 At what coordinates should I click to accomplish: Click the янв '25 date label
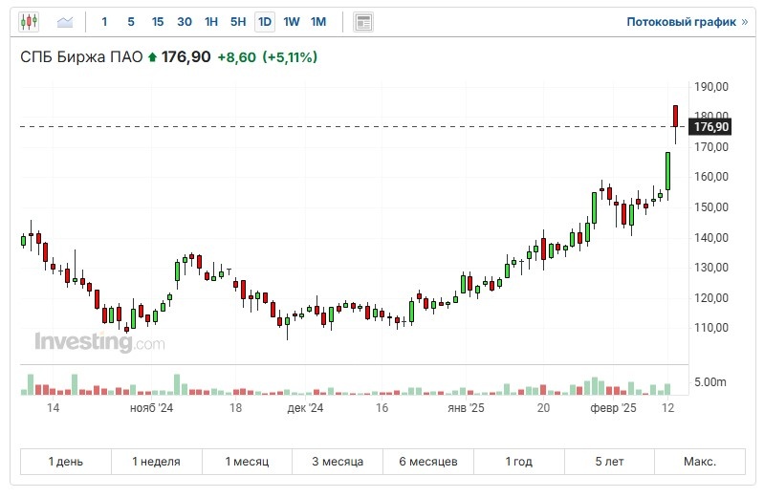click(x=466, y=408)
